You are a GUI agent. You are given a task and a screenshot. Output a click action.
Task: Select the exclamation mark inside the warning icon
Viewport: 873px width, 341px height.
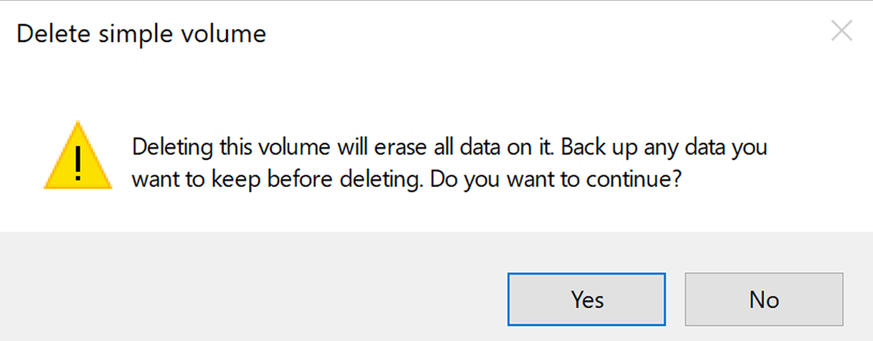[x=78, y=162]
